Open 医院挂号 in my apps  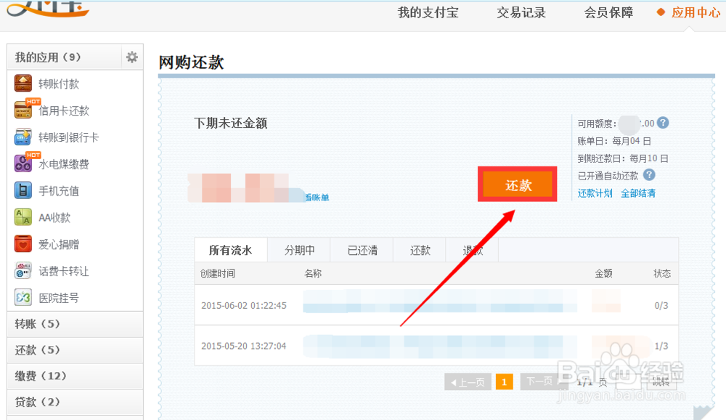24,297
